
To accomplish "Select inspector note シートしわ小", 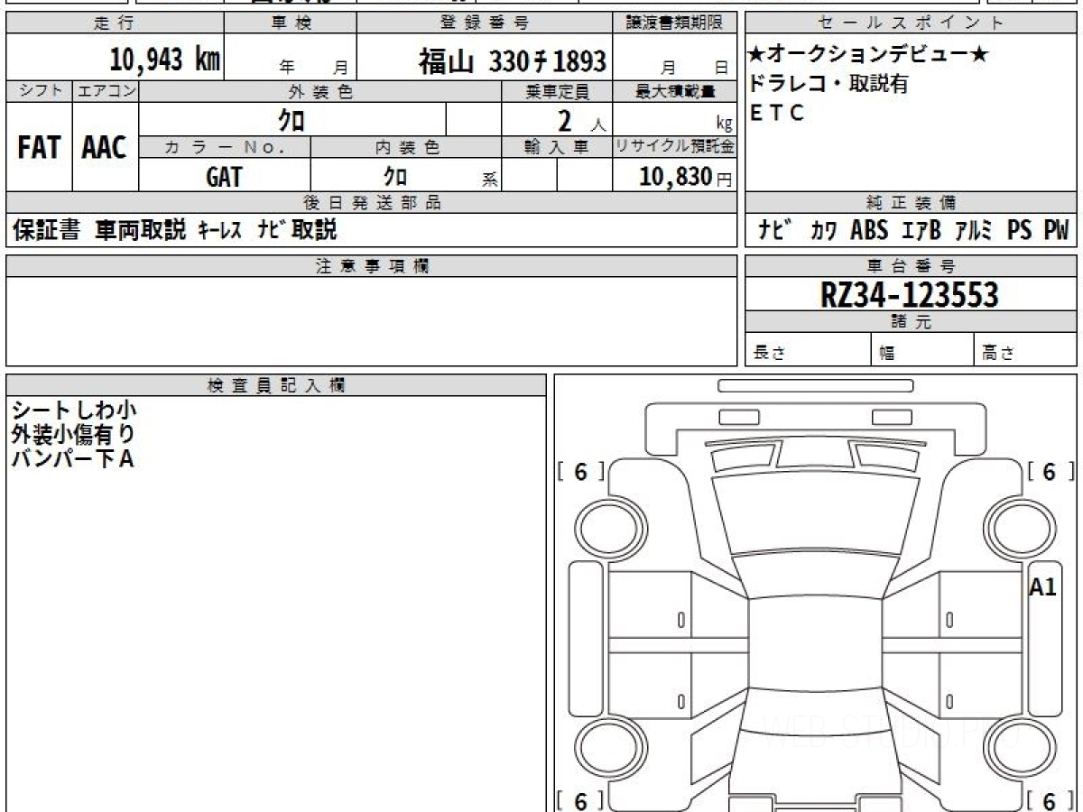I will (x=74, y=411).
